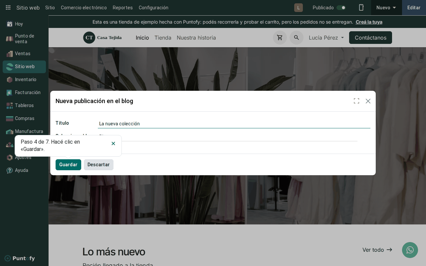Switch to mobile preview icon
426x266 pixels.
pos(361,8)
